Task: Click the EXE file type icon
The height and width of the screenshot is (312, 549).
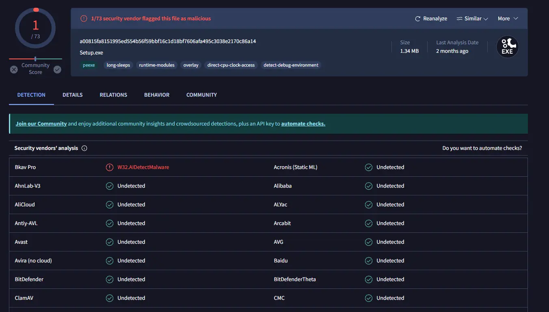Action: pyautogui.click(x=508, y=47)
